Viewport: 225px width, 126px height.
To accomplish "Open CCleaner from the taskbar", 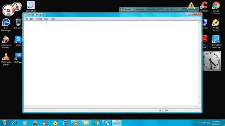I will click(x=45, y=123).
